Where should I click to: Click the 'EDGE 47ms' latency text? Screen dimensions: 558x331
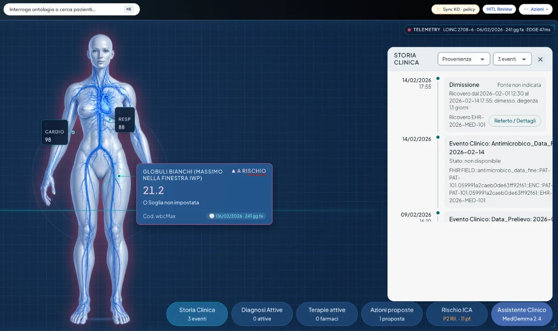pos(538,30)
